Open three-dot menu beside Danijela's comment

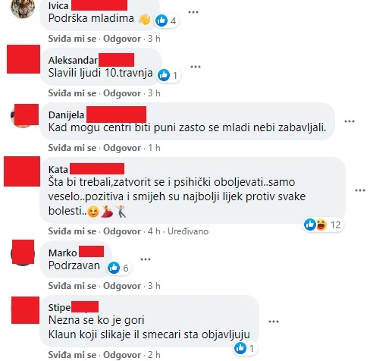350,121
